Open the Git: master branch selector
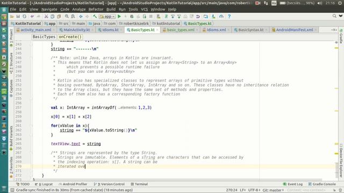Screen dimensions: 344x193 [273, 190]
